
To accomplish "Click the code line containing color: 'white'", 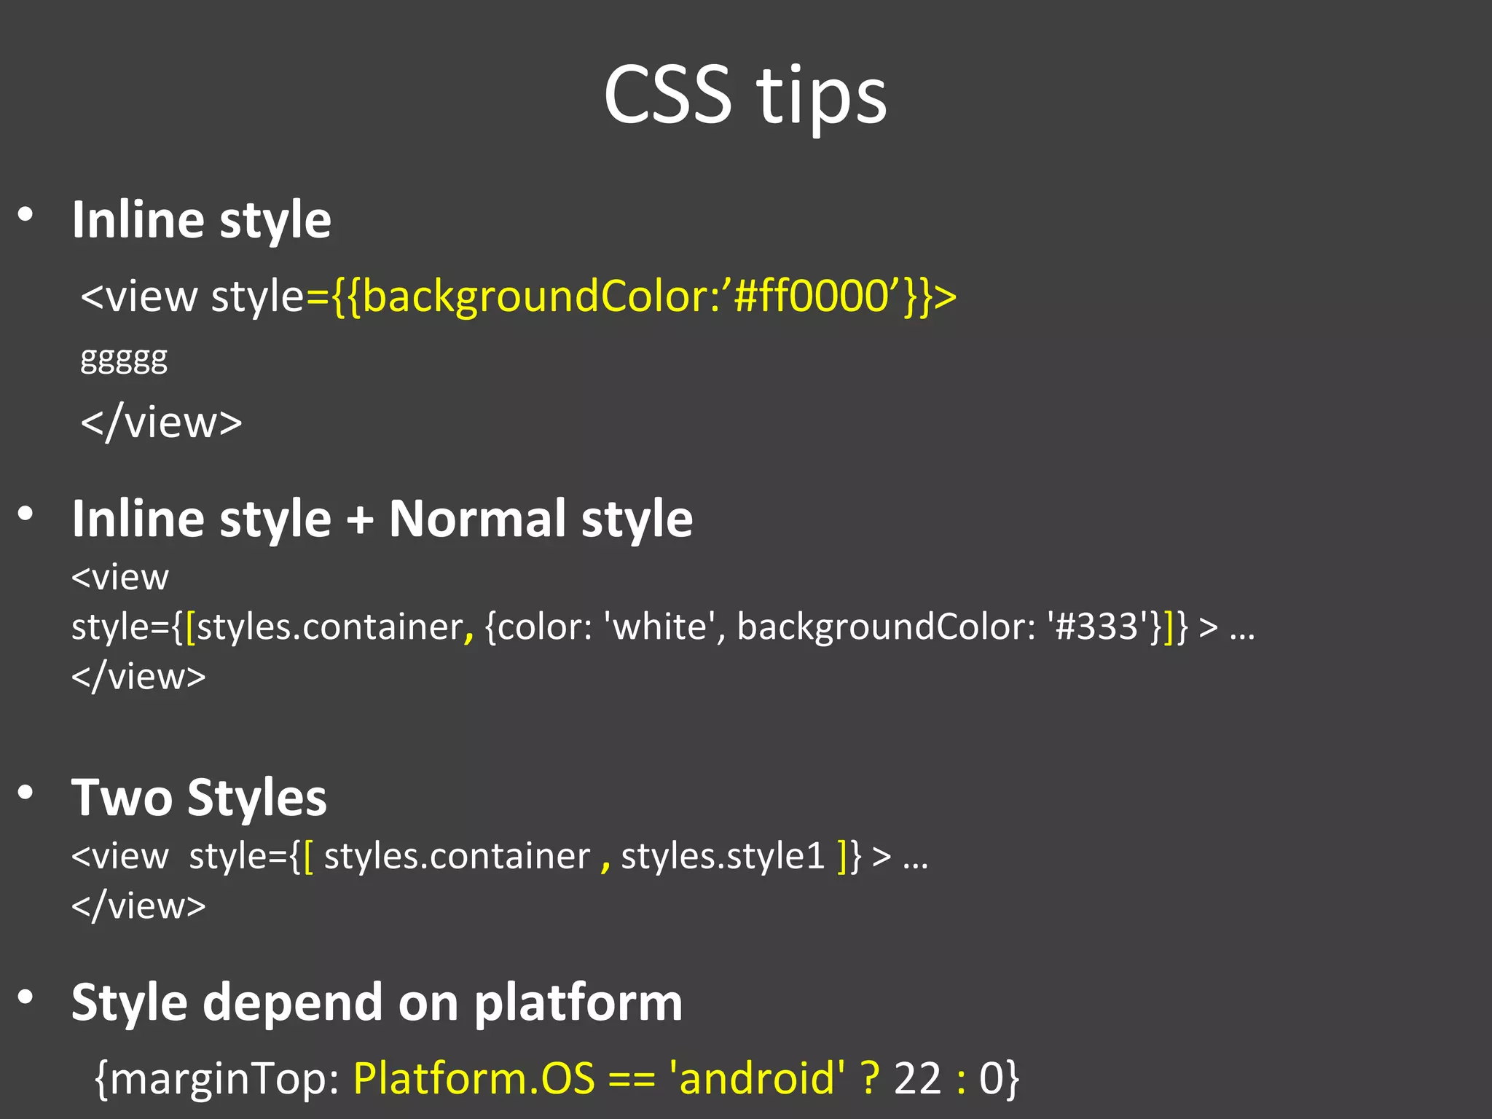I will coord(664,627).
